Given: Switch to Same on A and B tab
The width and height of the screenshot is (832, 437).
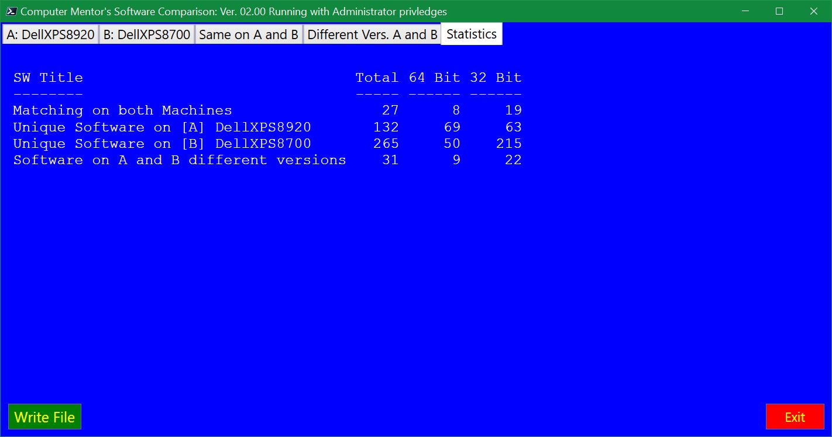Looking at the screenshot, I should click(x=249, y=34).
